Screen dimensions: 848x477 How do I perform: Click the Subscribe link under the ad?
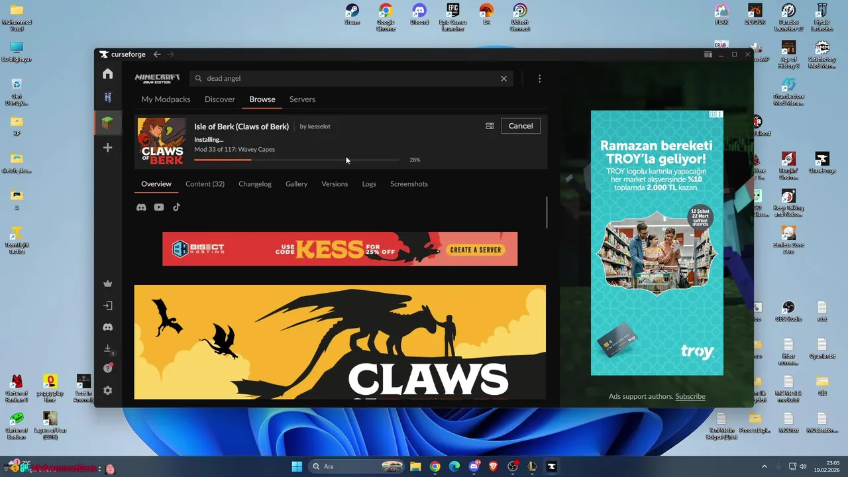[690, 396]
